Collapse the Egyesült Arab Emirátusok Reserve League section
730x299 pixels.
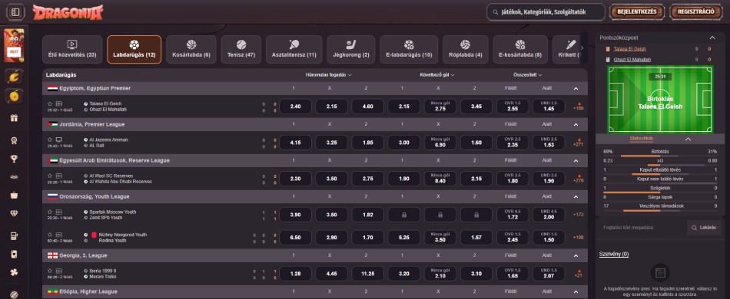coord(576,161)
